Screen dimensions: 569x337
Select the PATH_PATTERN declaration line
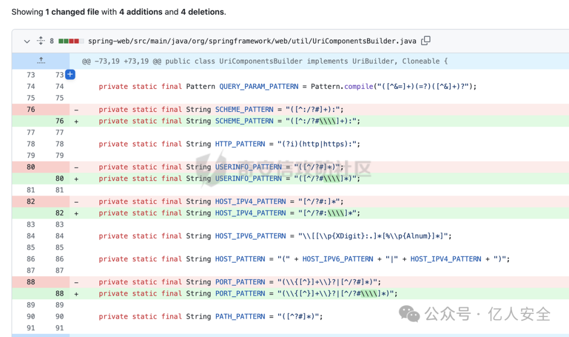(210, 316)
